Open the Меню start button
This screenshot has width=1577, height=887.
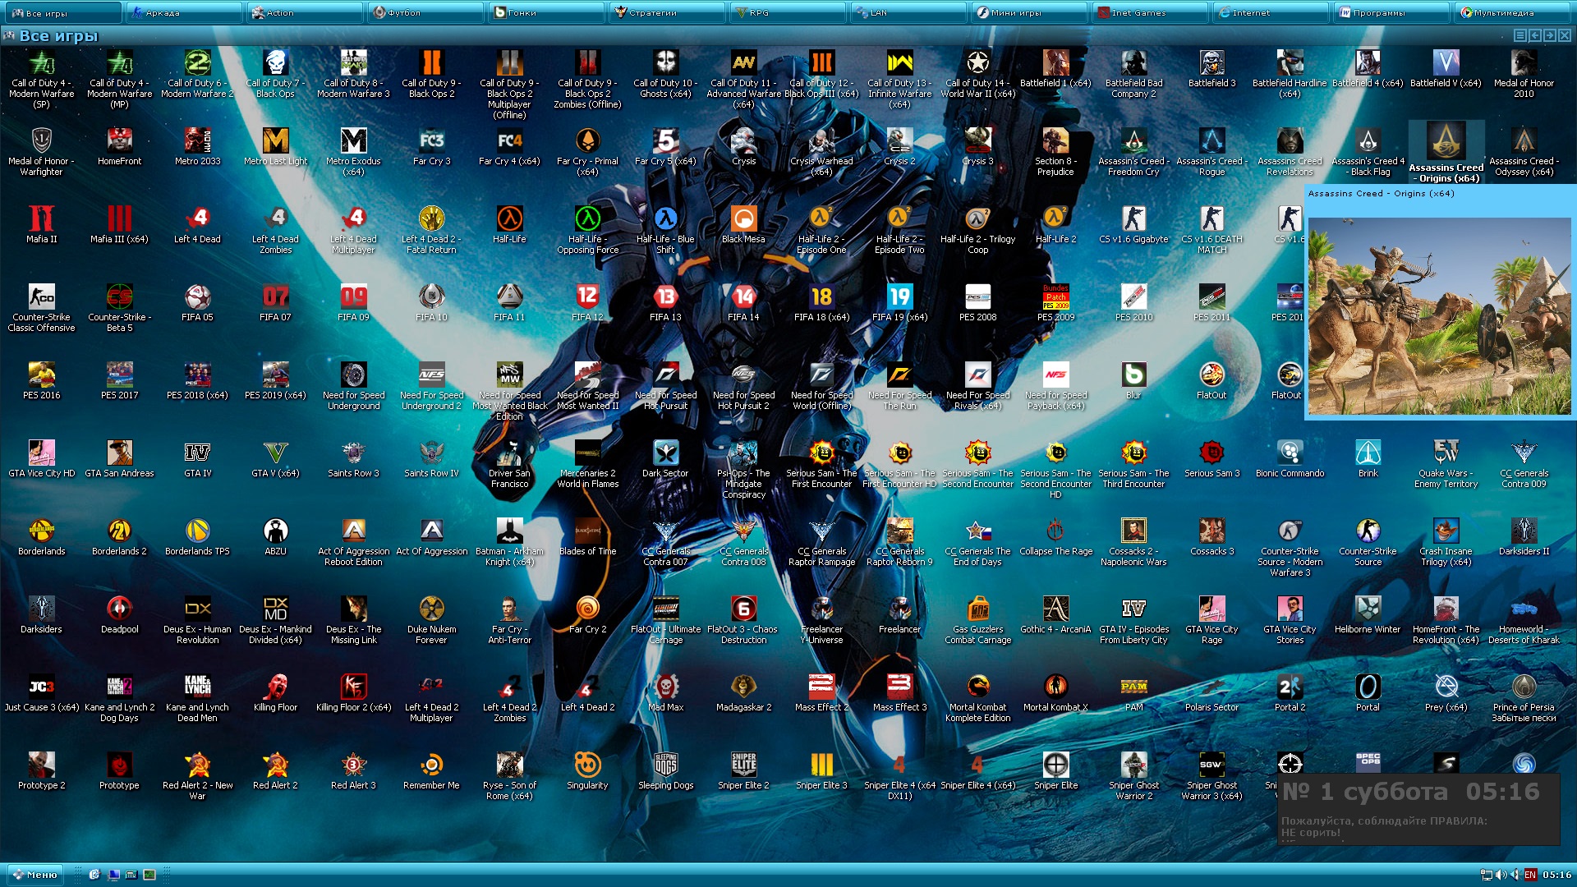click(34, 875)
